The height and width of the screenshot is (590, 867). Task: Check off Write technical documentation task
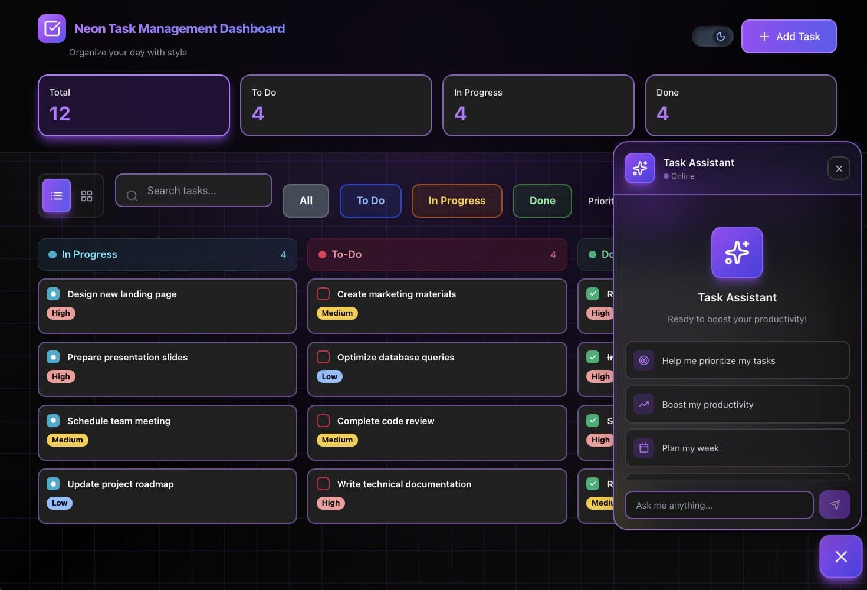(323, 484)
